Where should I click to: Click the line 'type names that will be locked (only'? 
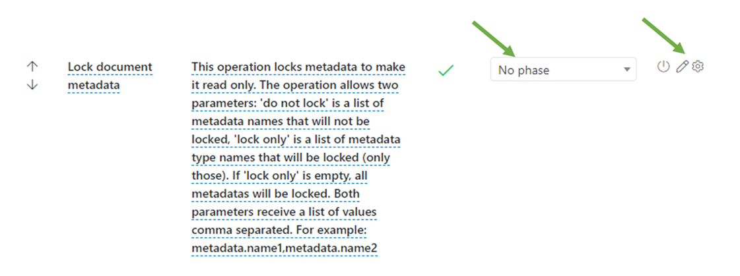pos(290,158)
